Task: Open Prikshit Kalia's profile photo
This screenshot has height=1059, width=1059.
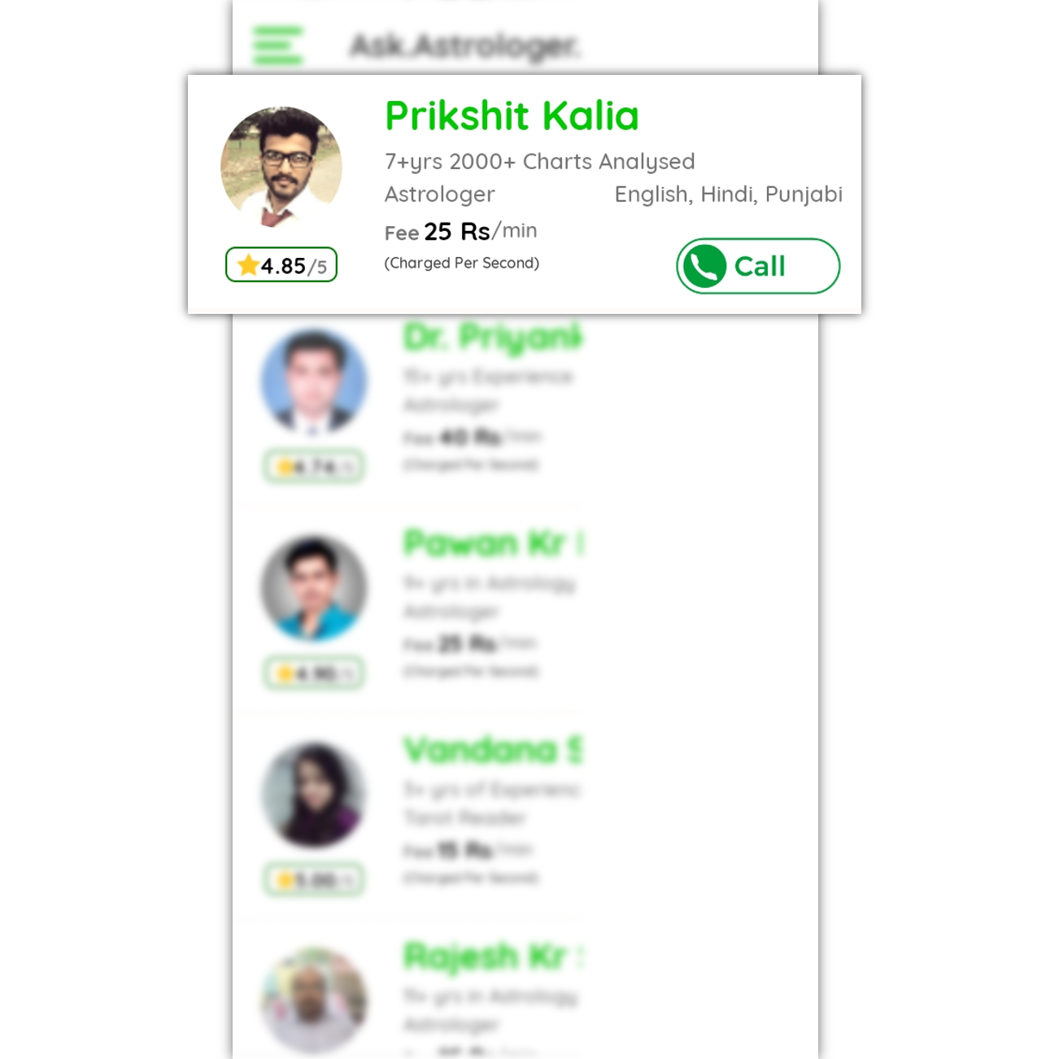Action: tap(281, 168)
